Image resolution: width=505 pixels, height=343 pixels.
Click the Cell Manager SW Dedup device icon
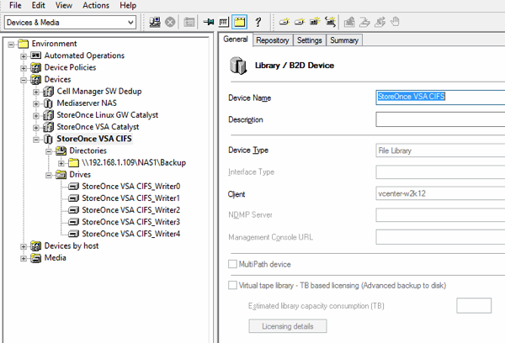coord(48,92)
